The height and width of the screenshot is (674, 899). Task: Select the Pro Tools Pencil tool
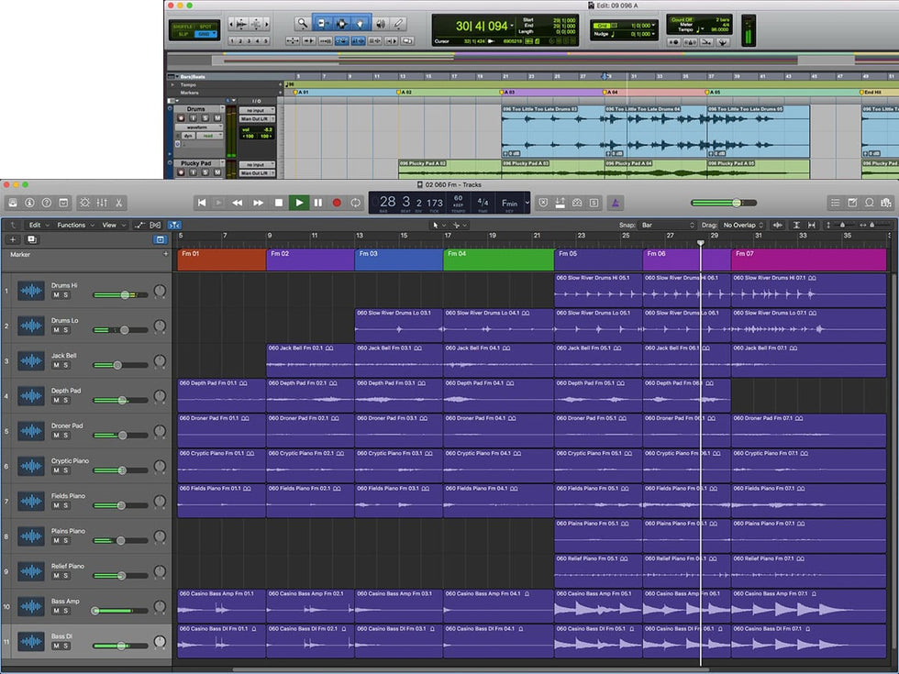pyautogui.click(x=399, y=24)
